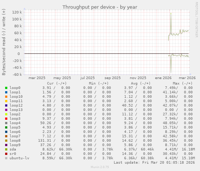Click the Bytes/second read/write axis title
The image size is (200, 171).
point(4,42)
